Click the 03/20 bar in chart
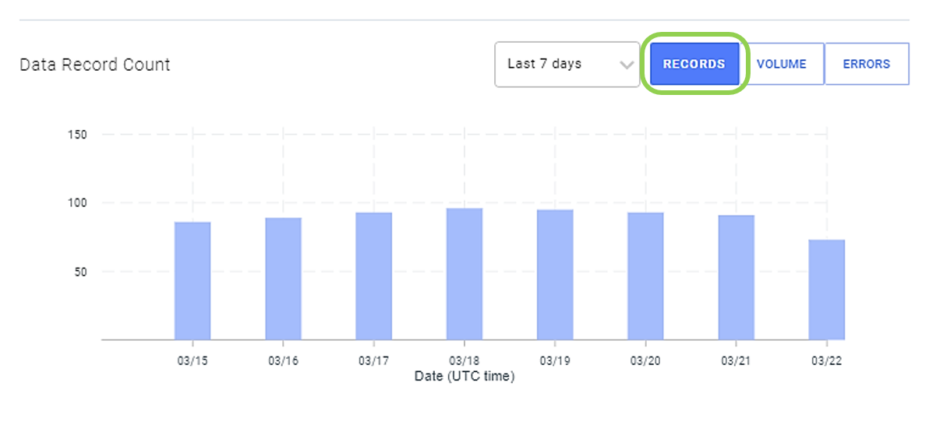This screenshot has width=929, height=439. coord(646,276)
